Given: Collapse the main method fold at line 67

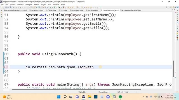Looking at the screenshot, I should point(9,84).
